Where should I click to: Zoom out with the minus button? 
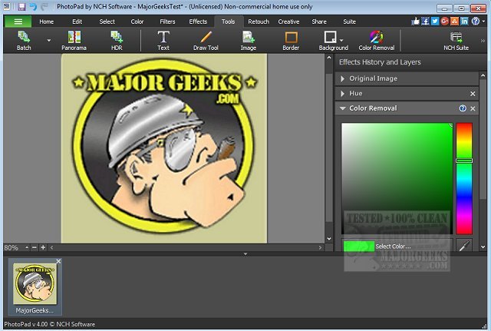[x=35, y=247]
